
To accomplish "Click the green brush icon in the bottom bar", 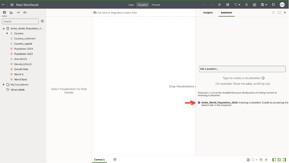I will tap(261, 160).
